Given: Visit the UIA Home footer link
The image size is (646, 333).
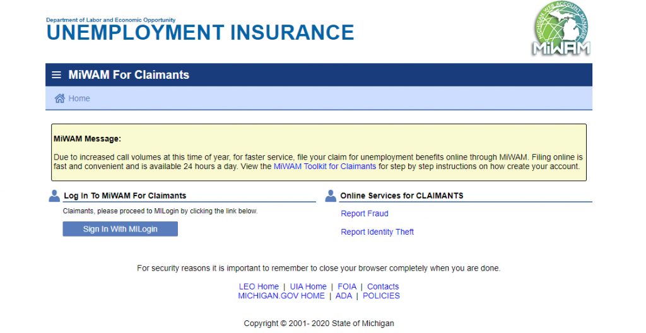Looking at the screenshot, I should click(308, 286).
